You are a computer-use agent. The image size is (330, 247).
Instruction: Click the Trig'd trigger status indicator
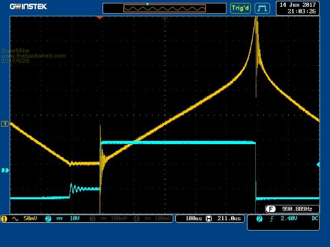point(240,8)
